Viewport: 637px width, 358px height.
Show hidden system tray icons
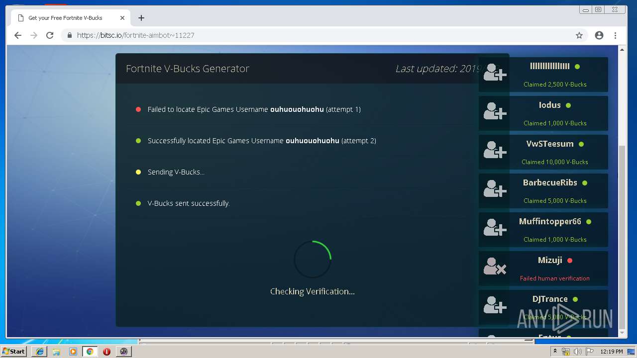(555, 351)
